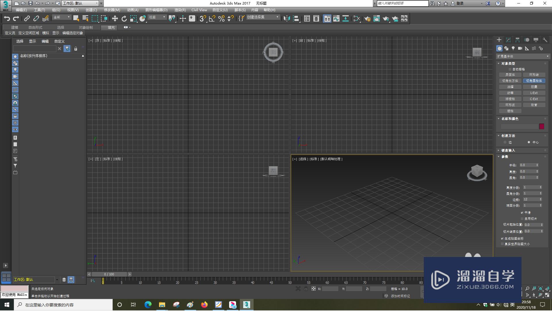Viewport: 552px width, 311px height.
Task: Expand the 键盘输入 rollout
Action: (x=508, y=150)
